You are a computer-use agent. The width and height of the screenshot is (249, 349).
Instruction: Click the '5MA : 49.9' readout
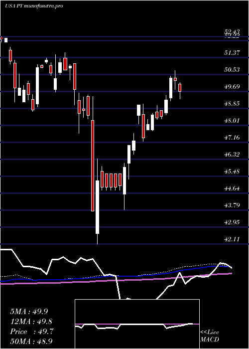click(29, 312)
